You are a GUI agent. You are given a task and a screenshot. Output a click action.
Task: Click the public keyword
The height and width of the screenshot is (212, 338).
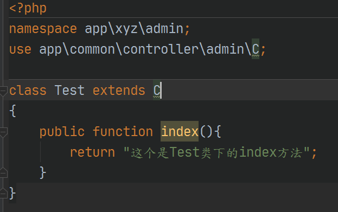click(62, 132)
